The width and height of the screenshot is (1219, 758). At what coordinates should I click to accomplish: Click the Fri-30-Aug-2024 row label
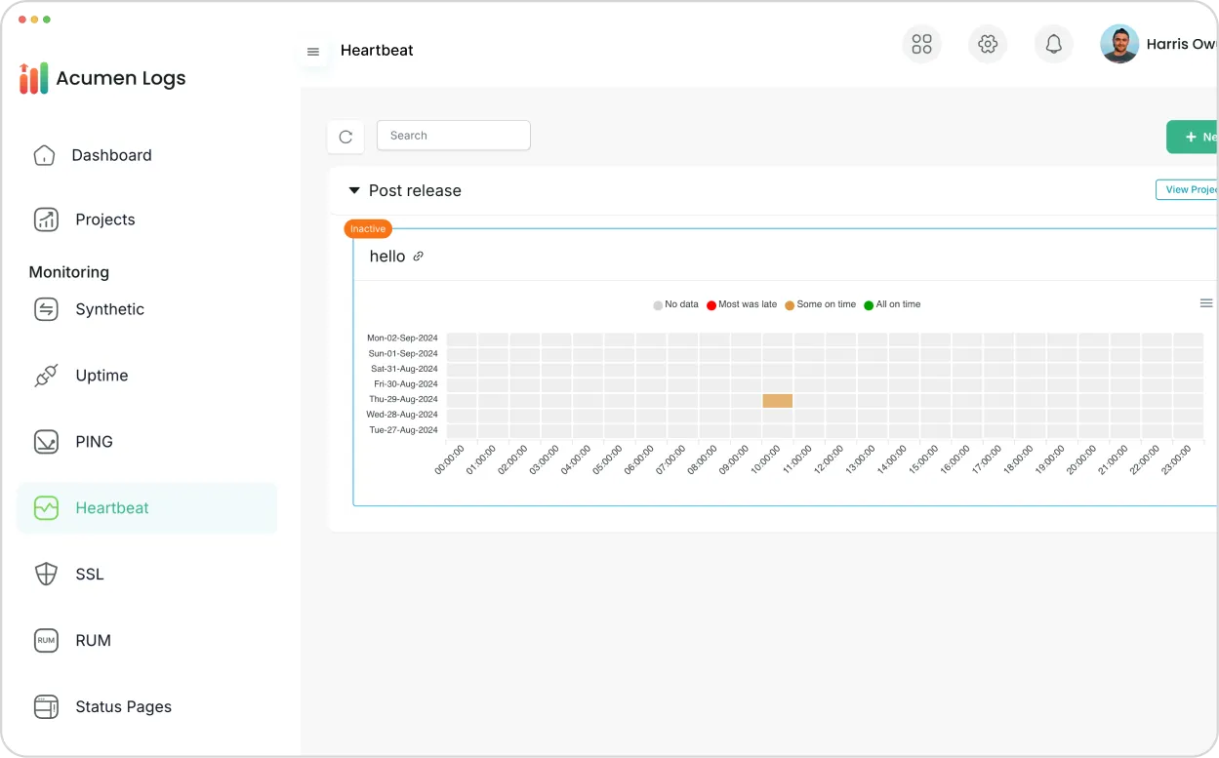point(406,384)
